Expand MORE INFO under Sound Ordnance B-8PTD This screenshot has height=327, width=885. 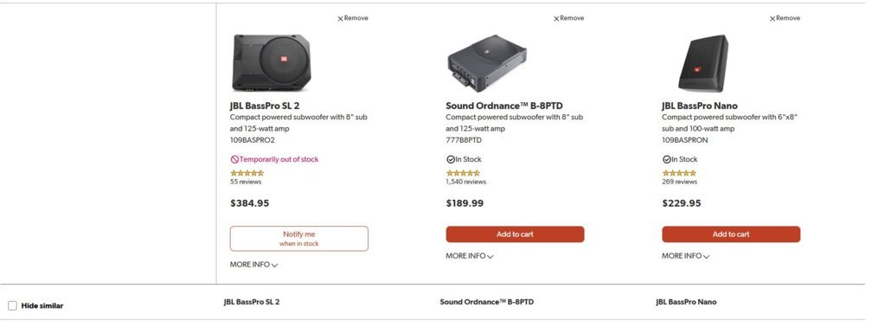tap(470, 256)
